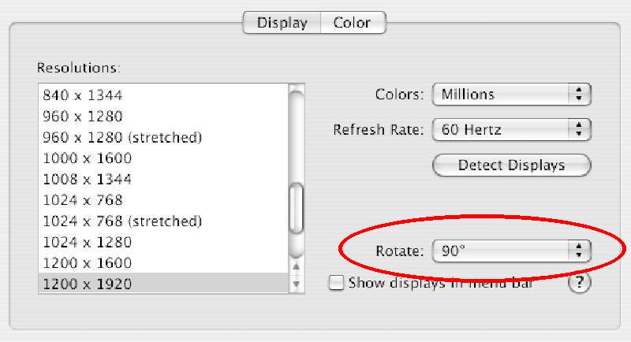Select the 1200 x 1600 resolution
Screen dimensions: 631x342
click(163, 263)
